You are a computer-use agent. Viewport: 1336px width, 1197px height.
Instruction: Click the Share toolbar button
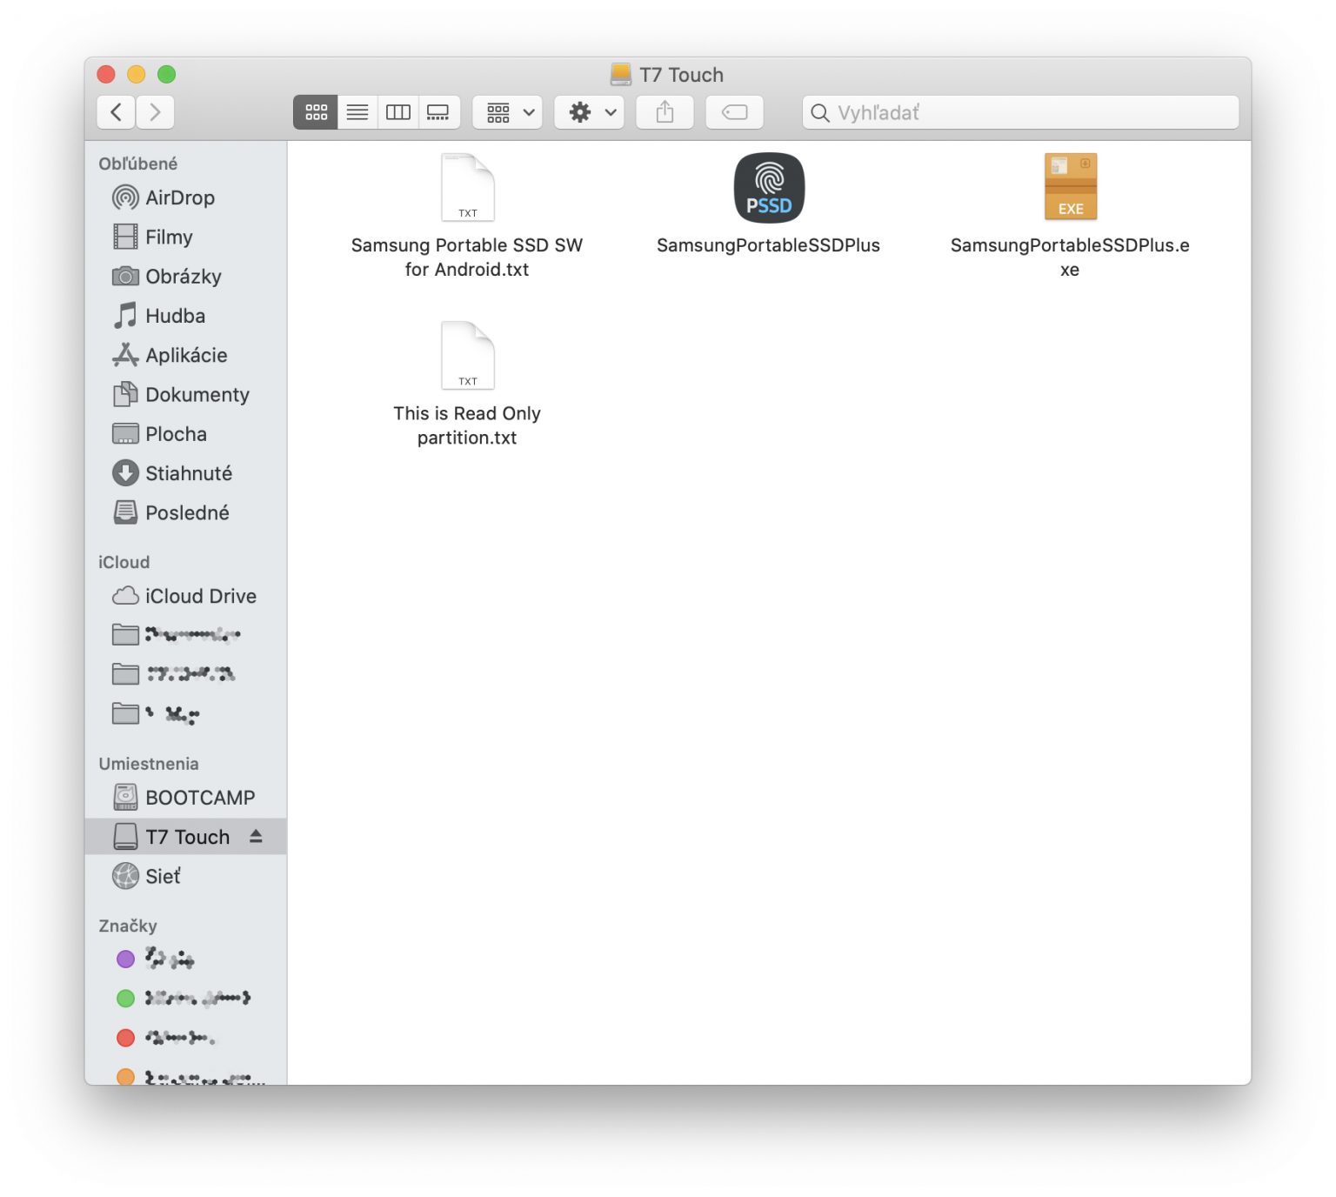coord(665,112)
